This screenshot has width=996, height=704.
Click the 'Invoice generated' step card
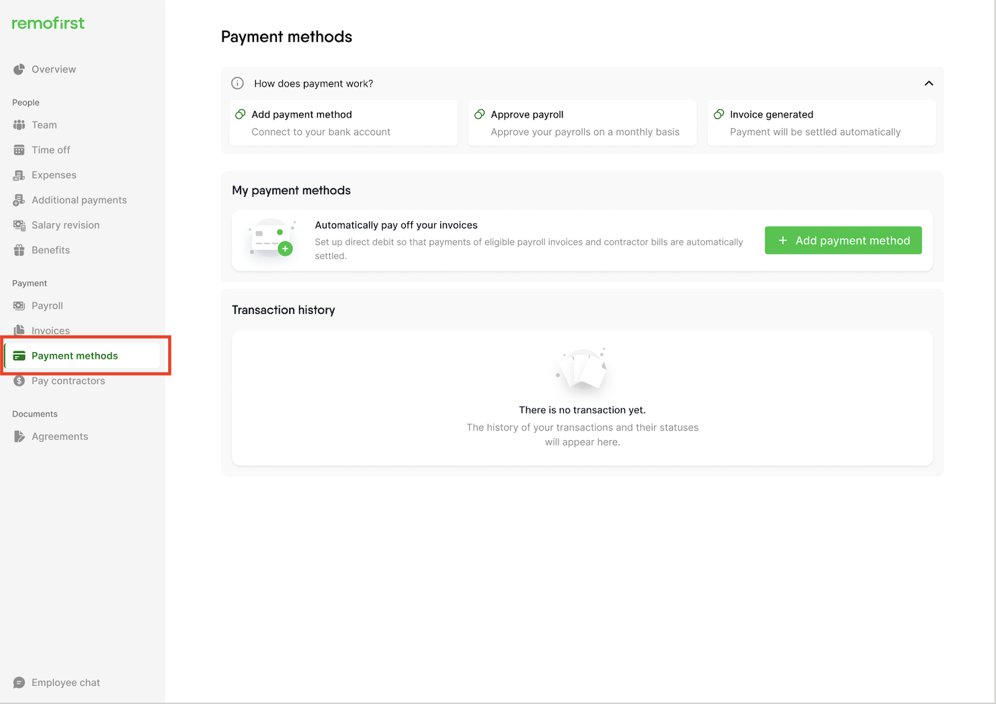coord(821,123)
